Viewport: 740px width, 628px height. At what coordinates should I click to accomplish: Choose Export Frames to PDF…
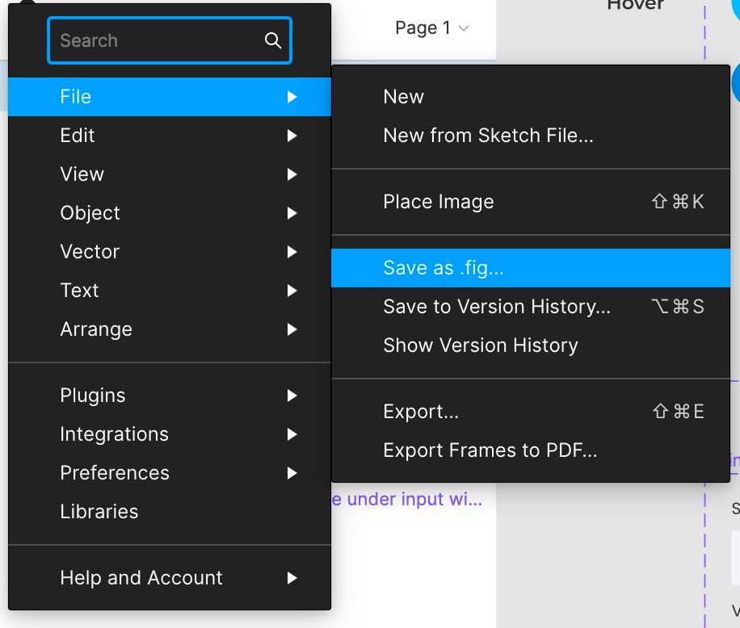531,450
